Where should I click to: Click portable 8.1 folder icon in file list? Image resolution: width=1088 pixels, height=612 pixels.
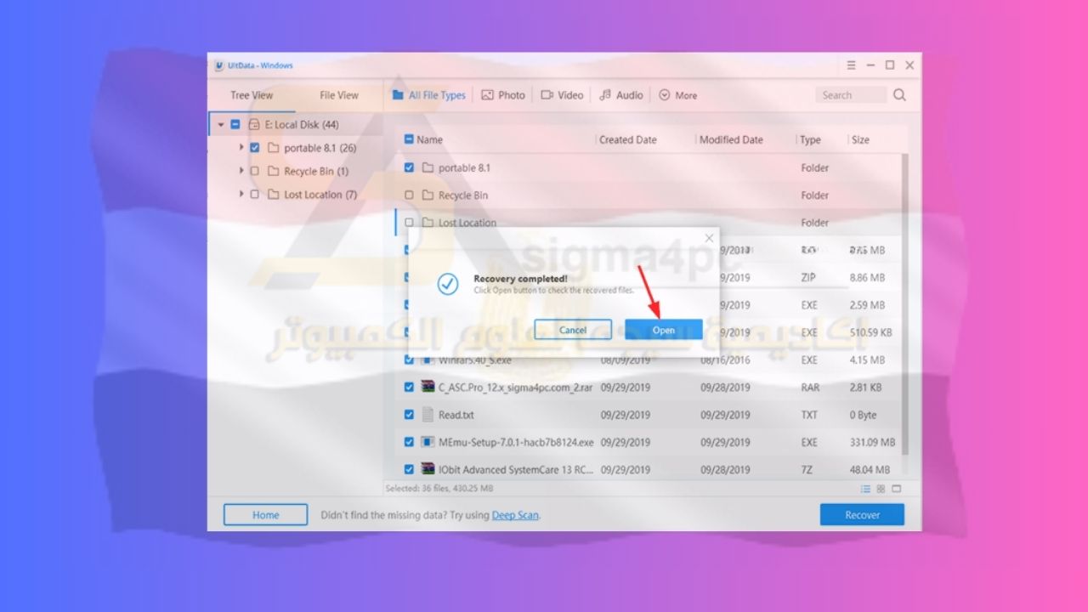[x=428, y=168]
